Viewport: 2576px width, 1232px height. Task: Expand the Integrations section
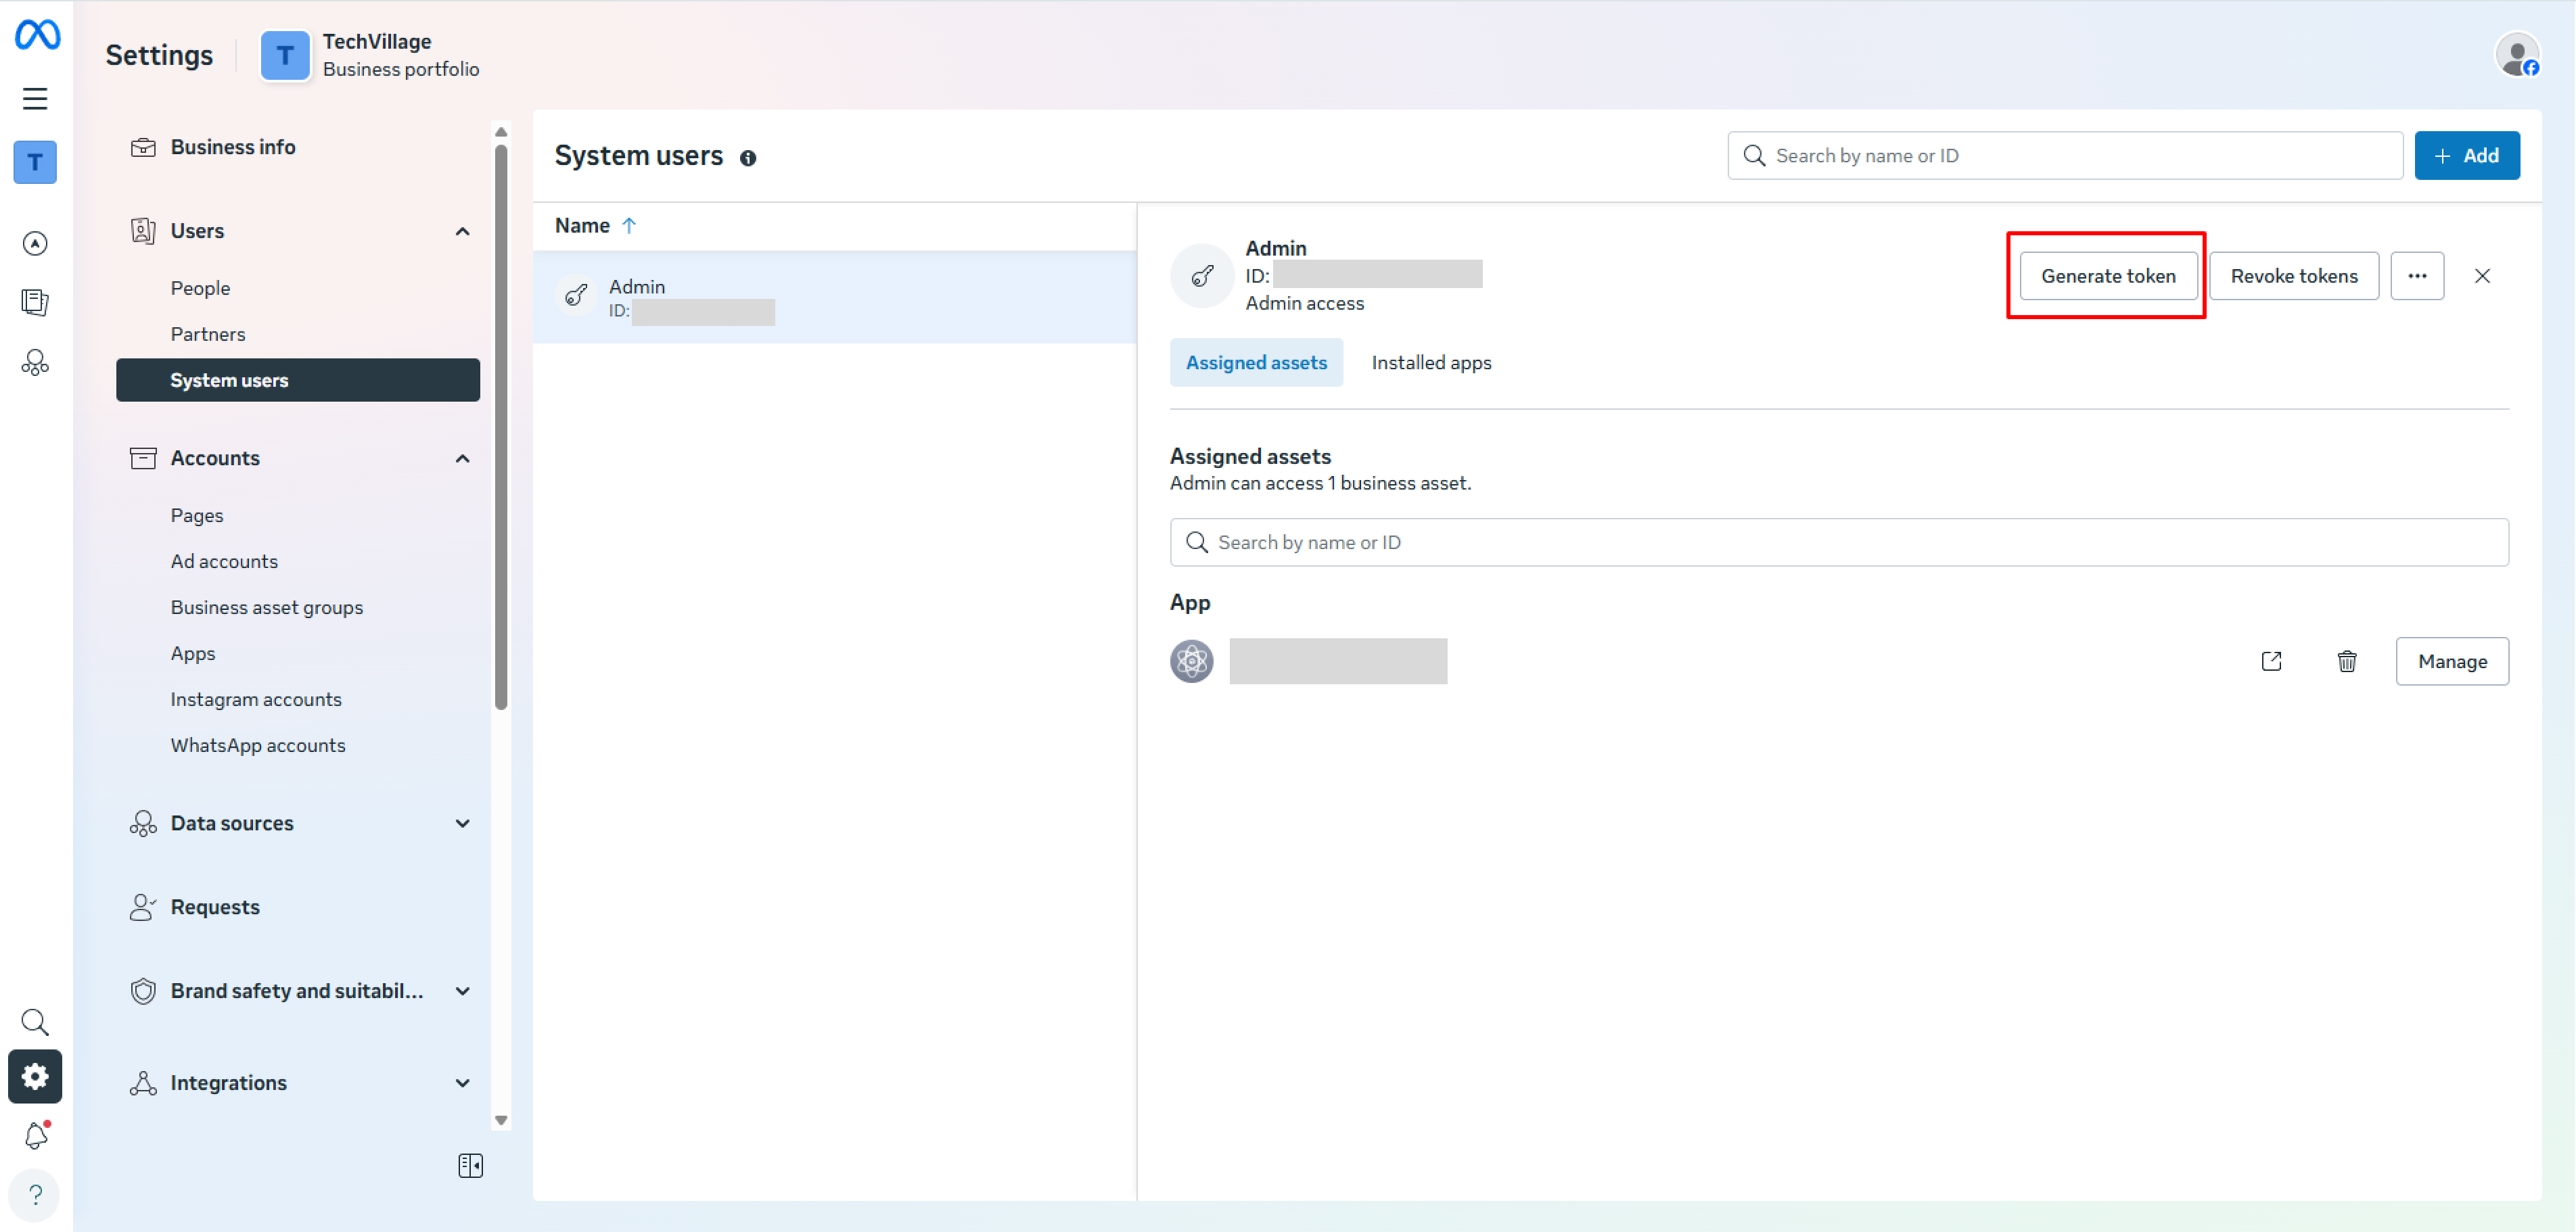[x=462, y=1083]
